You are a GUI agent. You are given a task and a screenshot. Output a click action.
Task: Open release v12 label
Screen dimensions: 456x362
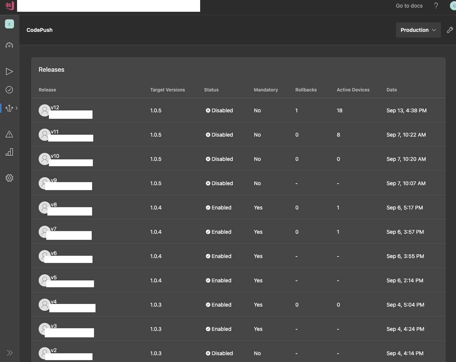coord(55,107)
